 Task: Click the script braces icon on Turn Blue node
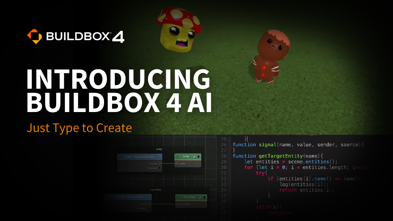tap(178, 197)
